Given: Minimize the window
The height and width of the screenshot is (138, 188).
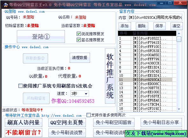Looking at the screenshot, I should pyautogui.click(x=162, y=3).
